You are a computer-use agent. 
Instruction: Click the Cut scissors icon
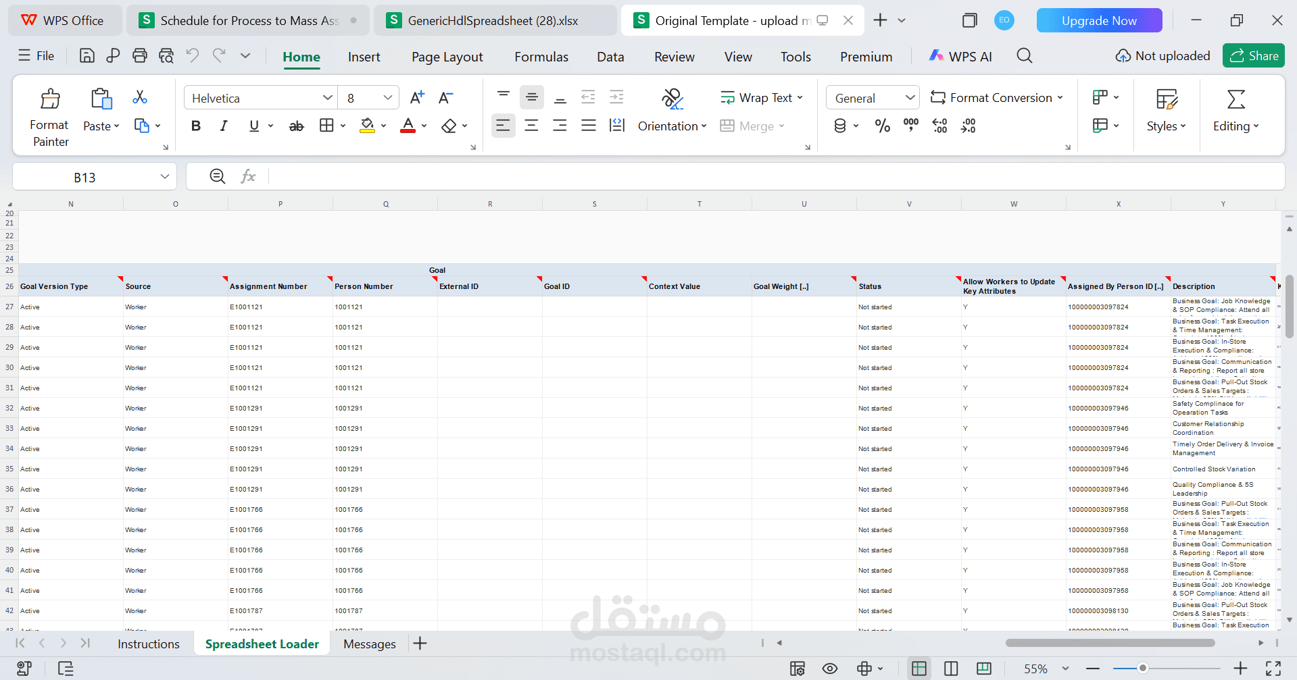140,97
